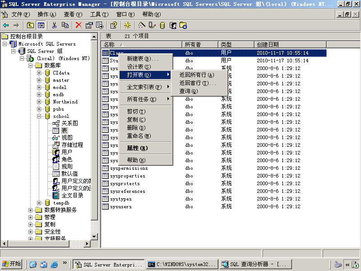361x271 pixels.
Task: Click the Cut scissors toolbar icon
Action: click(x=54, y=25)
